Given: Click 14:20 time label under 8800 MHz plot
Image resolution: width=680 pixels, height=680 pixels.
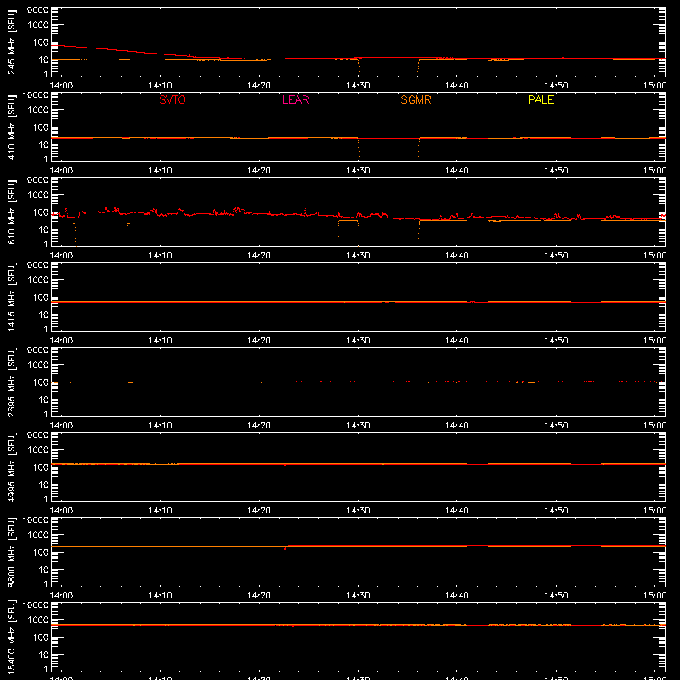Looking at the screenshot, I should click(259, 596).
